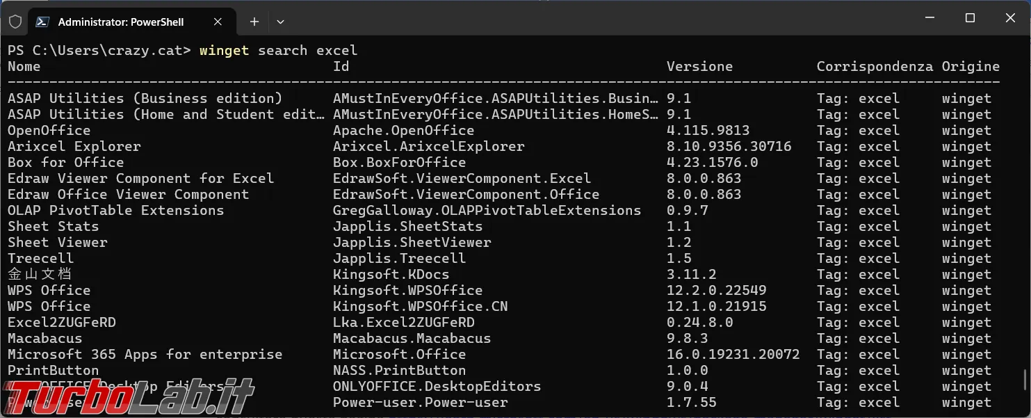Click the 'Sheet Viewer' row name
Screen dimensions: 1031x418
click(58, 243)
